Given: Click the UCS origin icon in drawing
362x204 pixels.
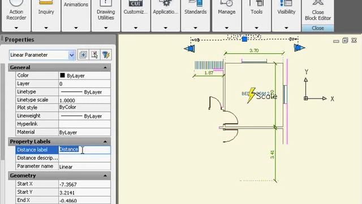Looking at the screenshot, I should pos(306,98).
